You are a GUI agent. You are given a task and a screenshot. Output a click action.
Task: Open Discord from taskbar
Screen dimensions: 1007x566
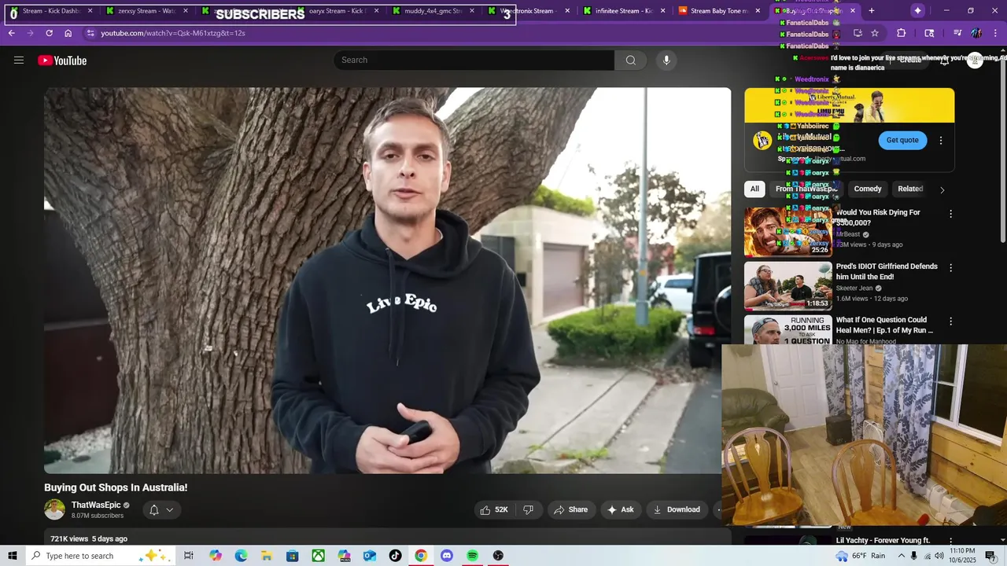pos(447,556)
